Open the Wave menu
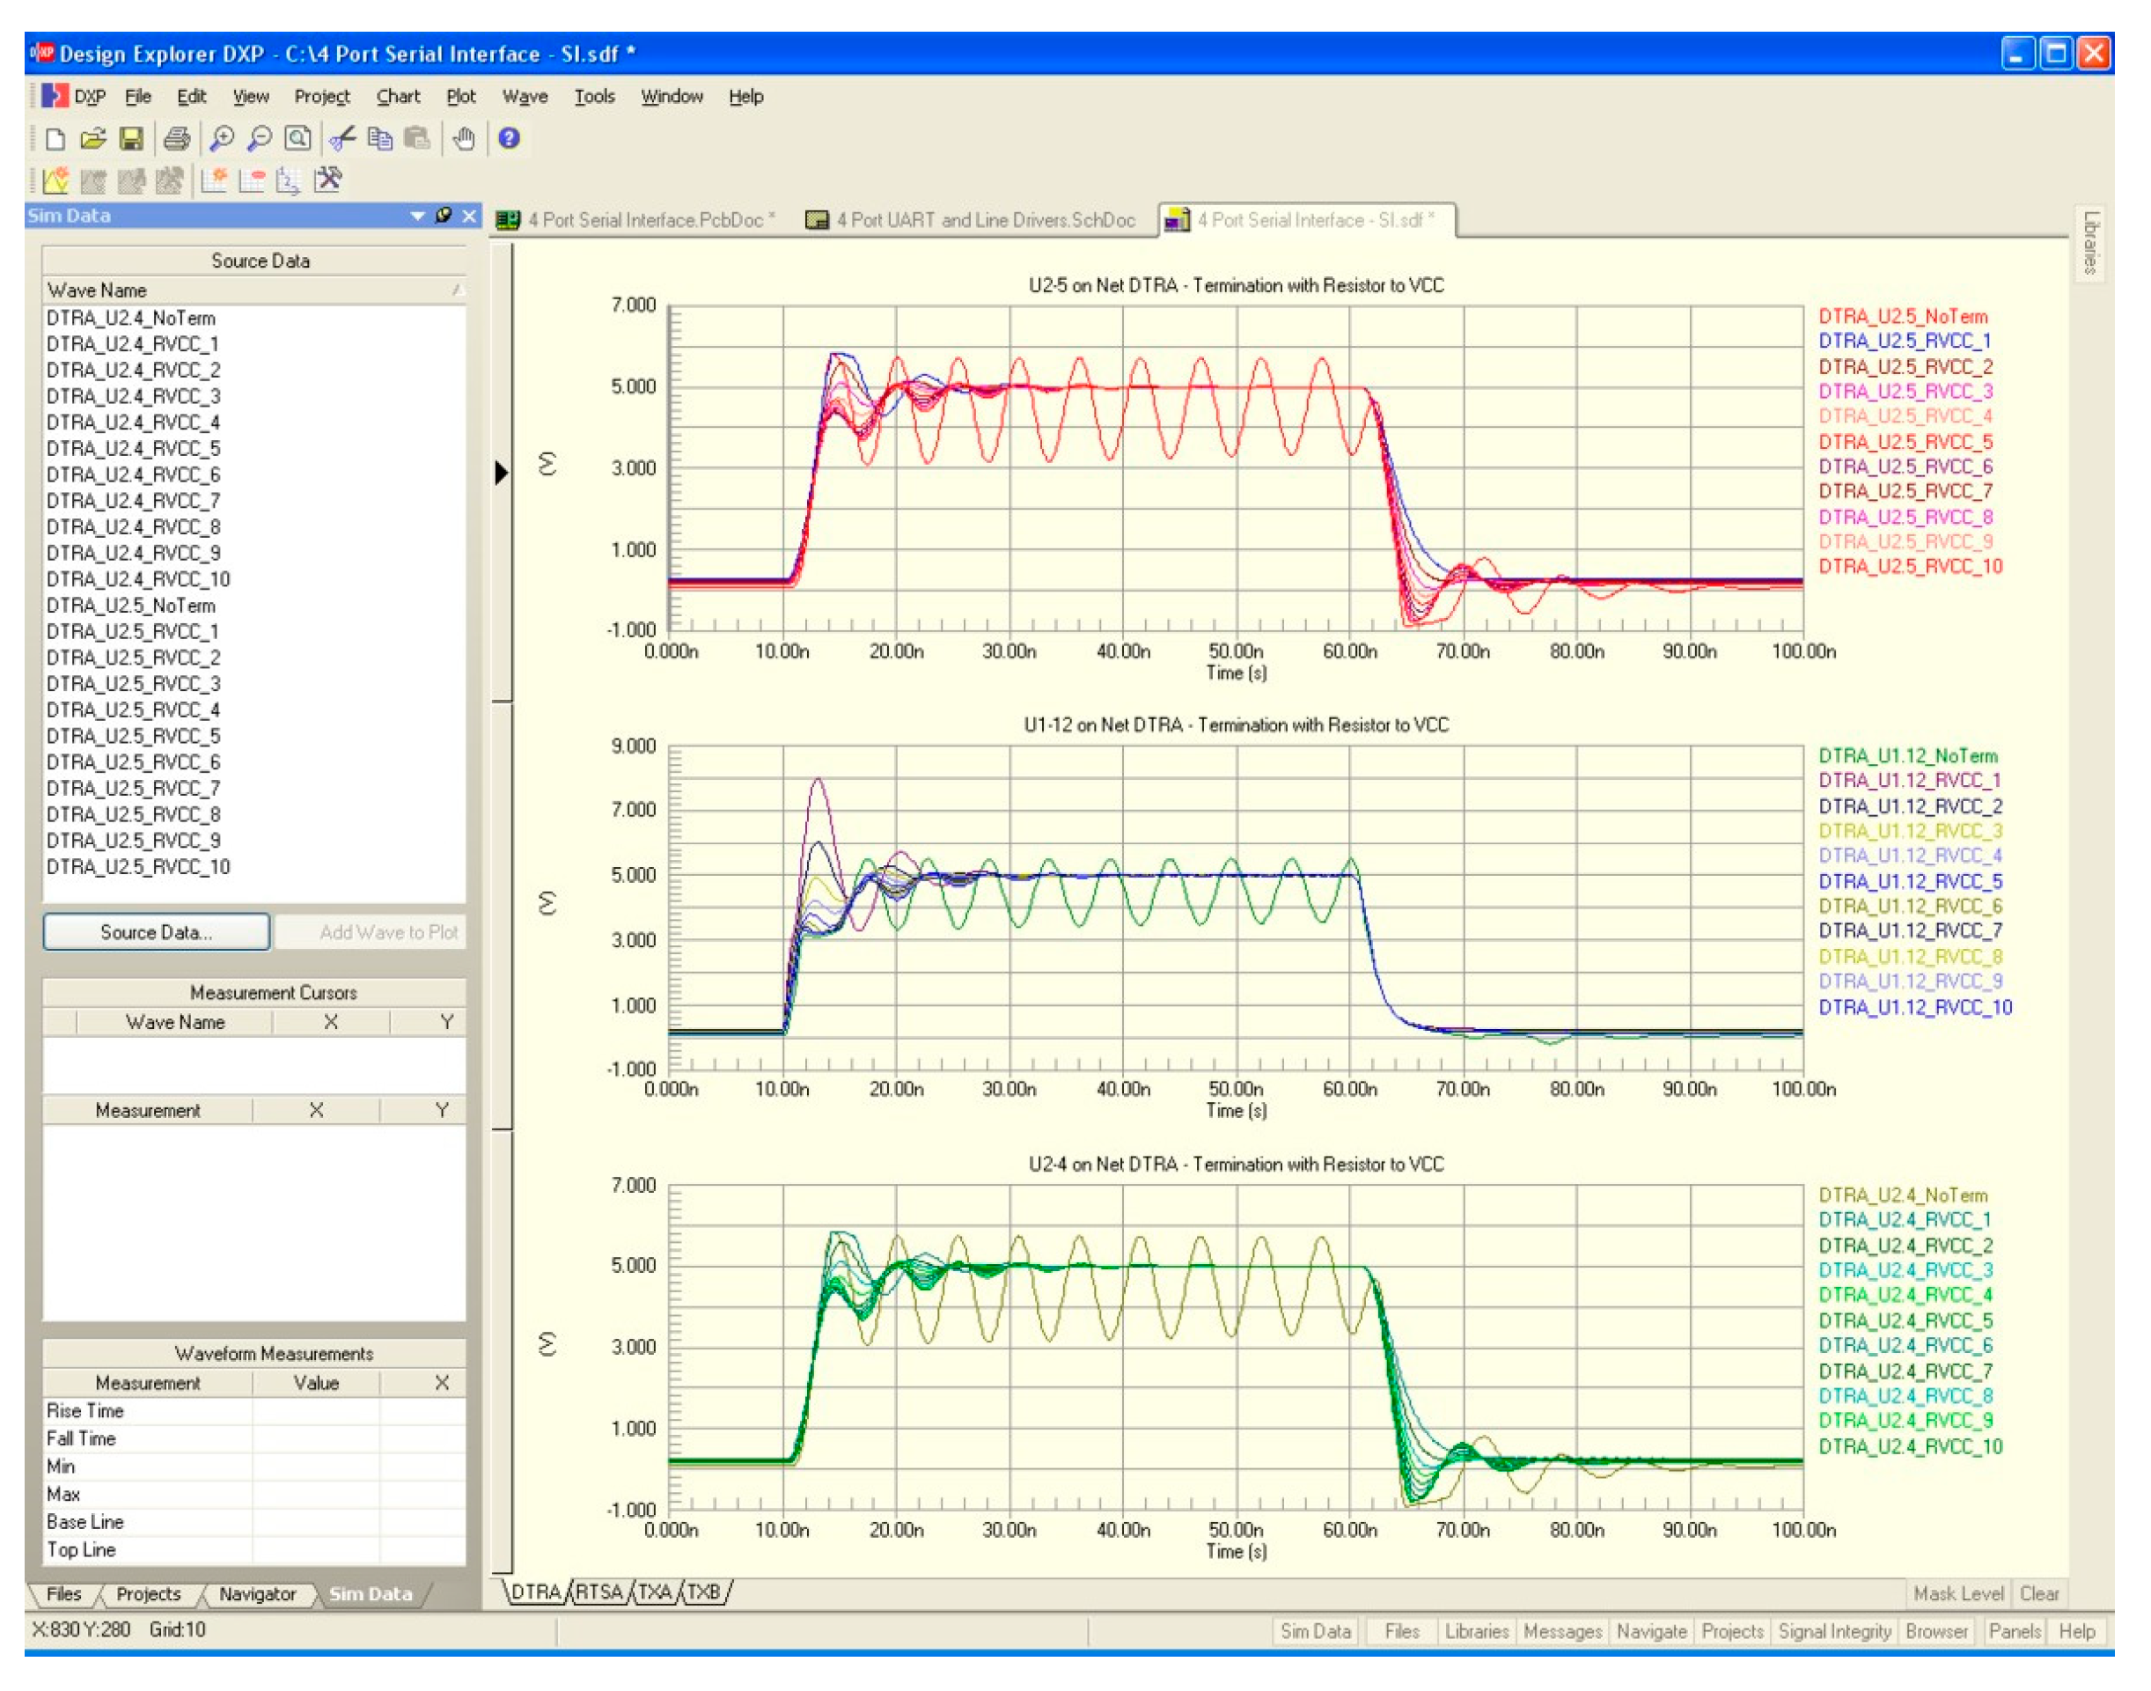Viewport: 2151px width, 1691px height. [x=525, y=97]
